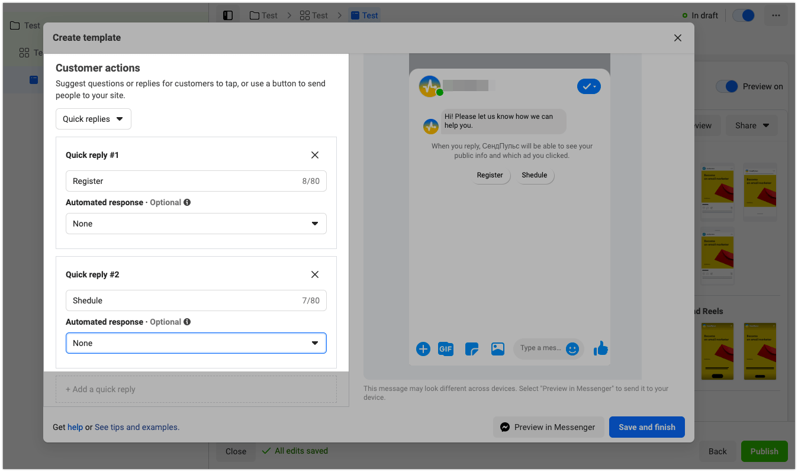
Task: Click the Register quick reply chip
Action: (490, 175)
